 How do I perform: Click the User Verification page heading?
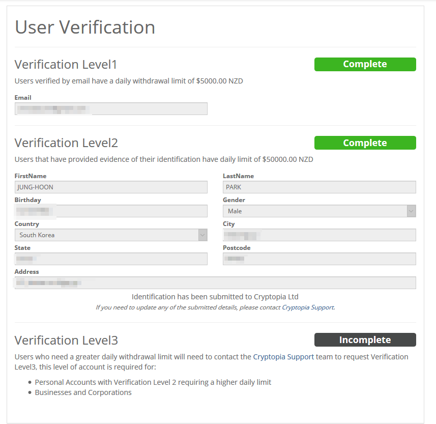(x=85, y=27)
